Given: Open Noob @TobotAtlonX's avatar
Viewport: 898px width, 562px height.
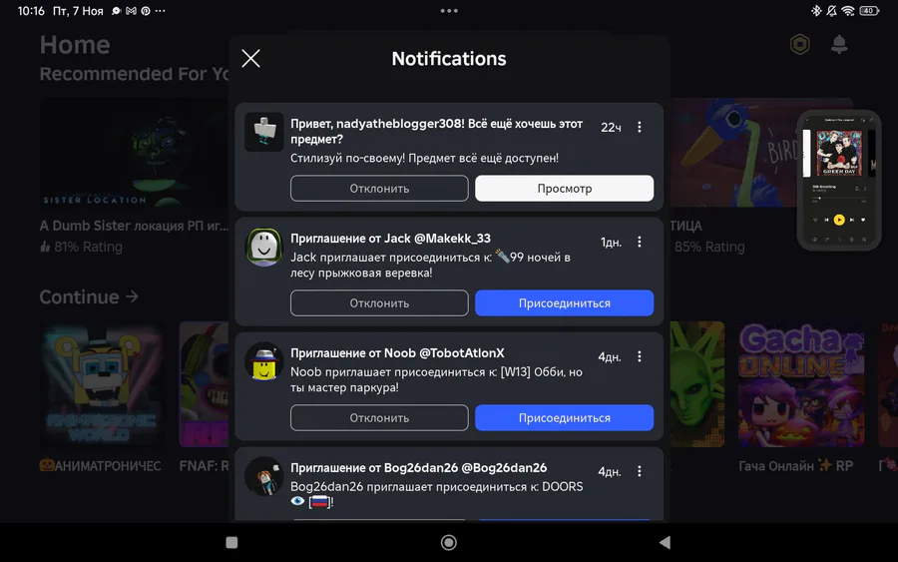Looking at the screenshot, I should click(x=264, y=361).
